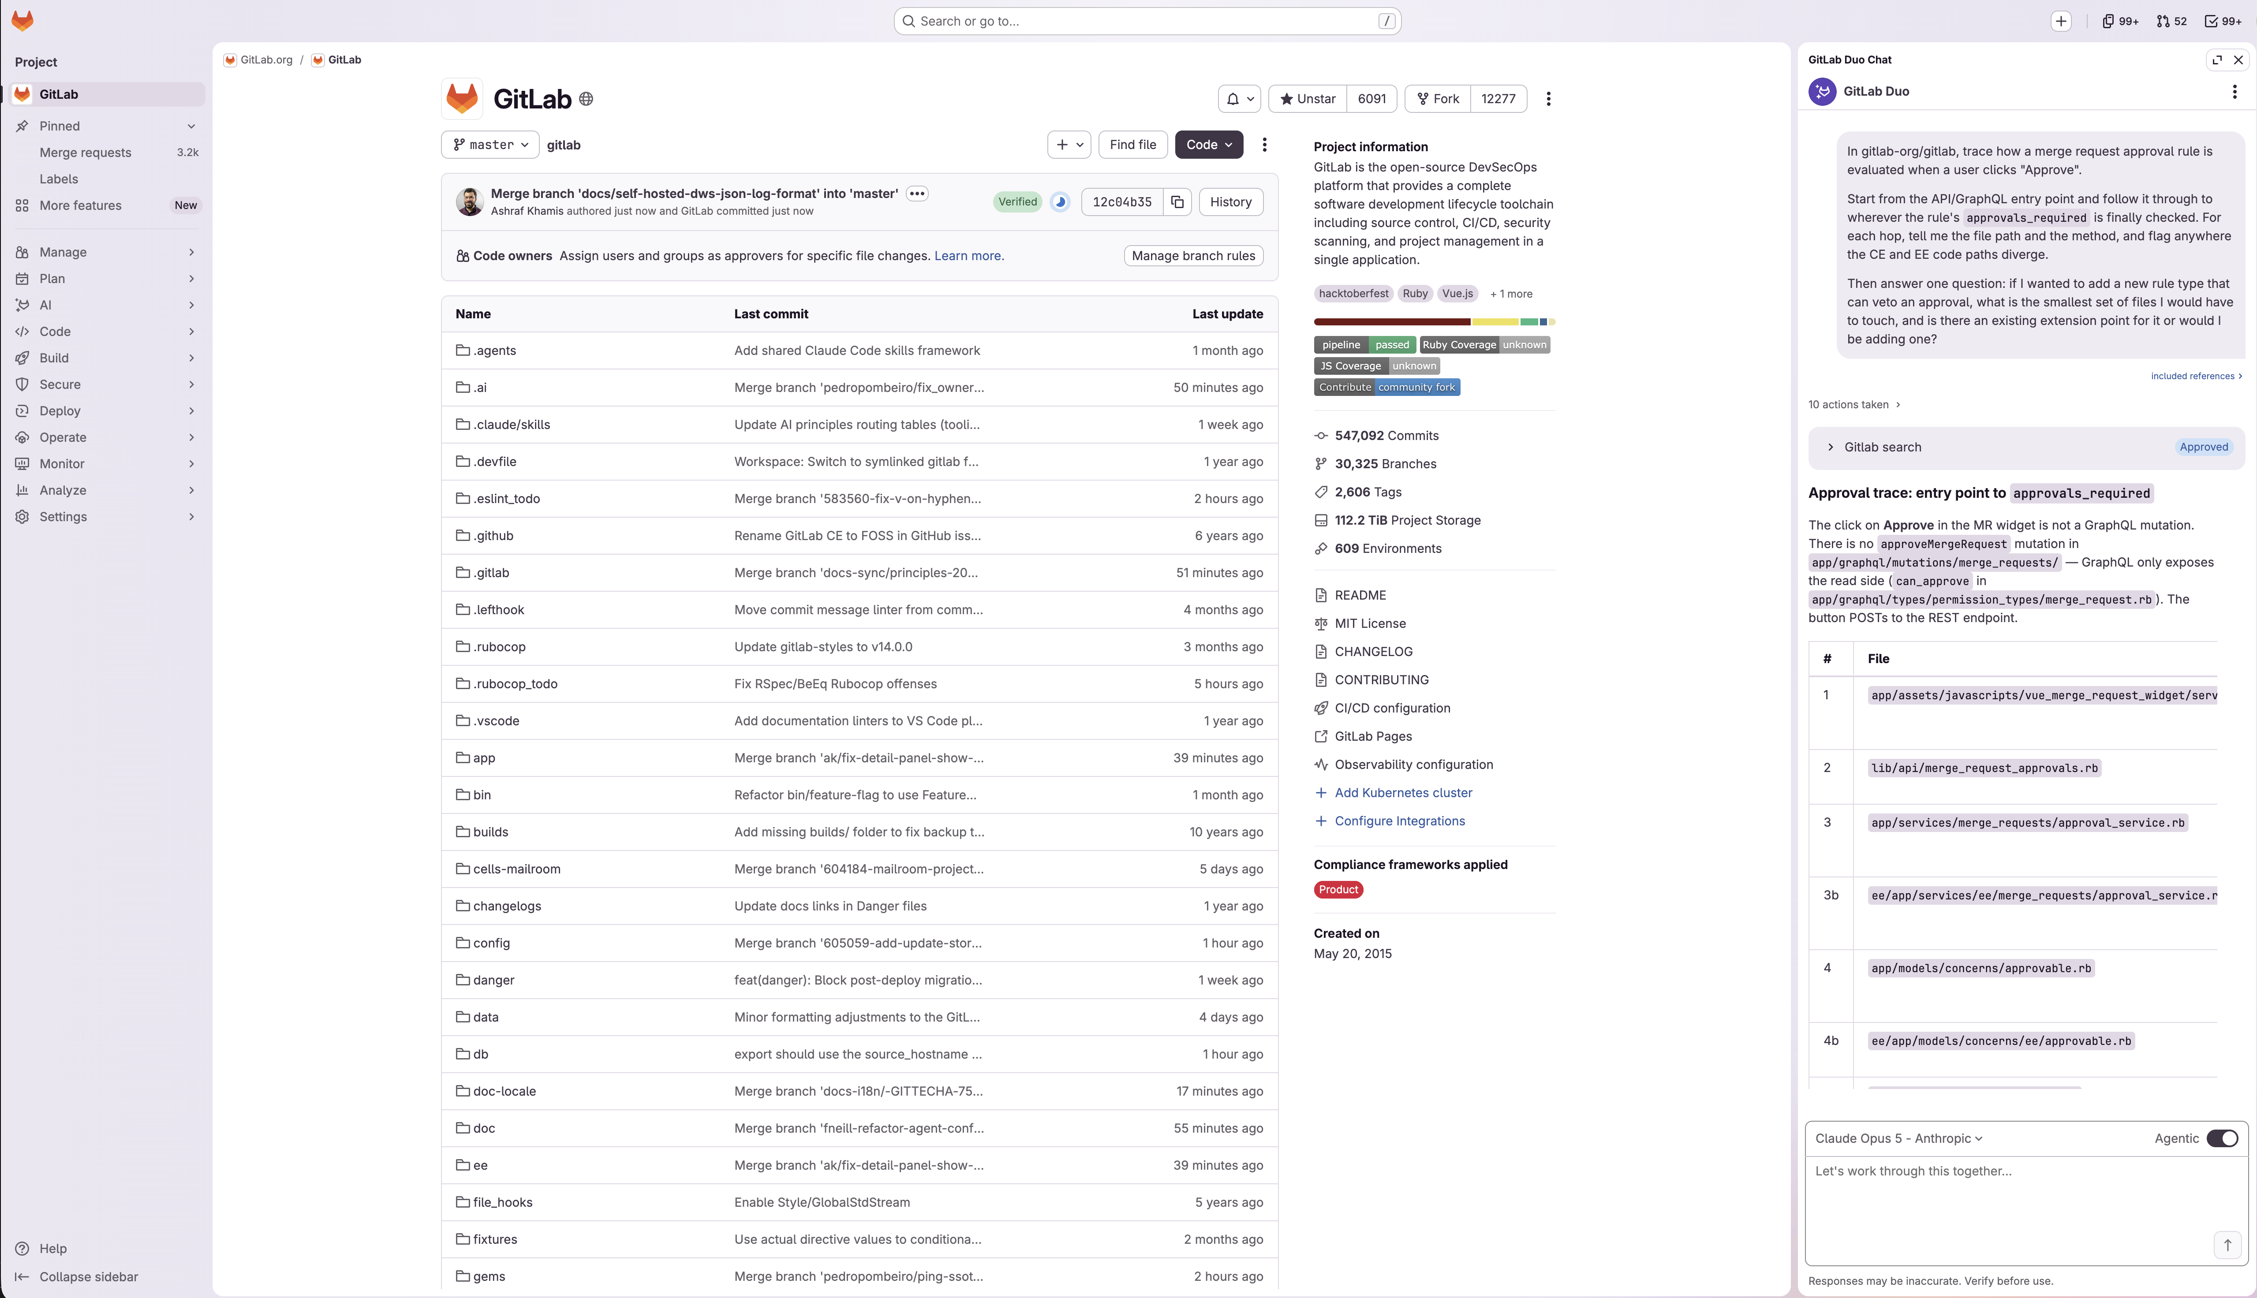The image size is (2257, 1298).
Task: Open More features in sidebar
Action: pyautogui.click(x=107, y=206)
